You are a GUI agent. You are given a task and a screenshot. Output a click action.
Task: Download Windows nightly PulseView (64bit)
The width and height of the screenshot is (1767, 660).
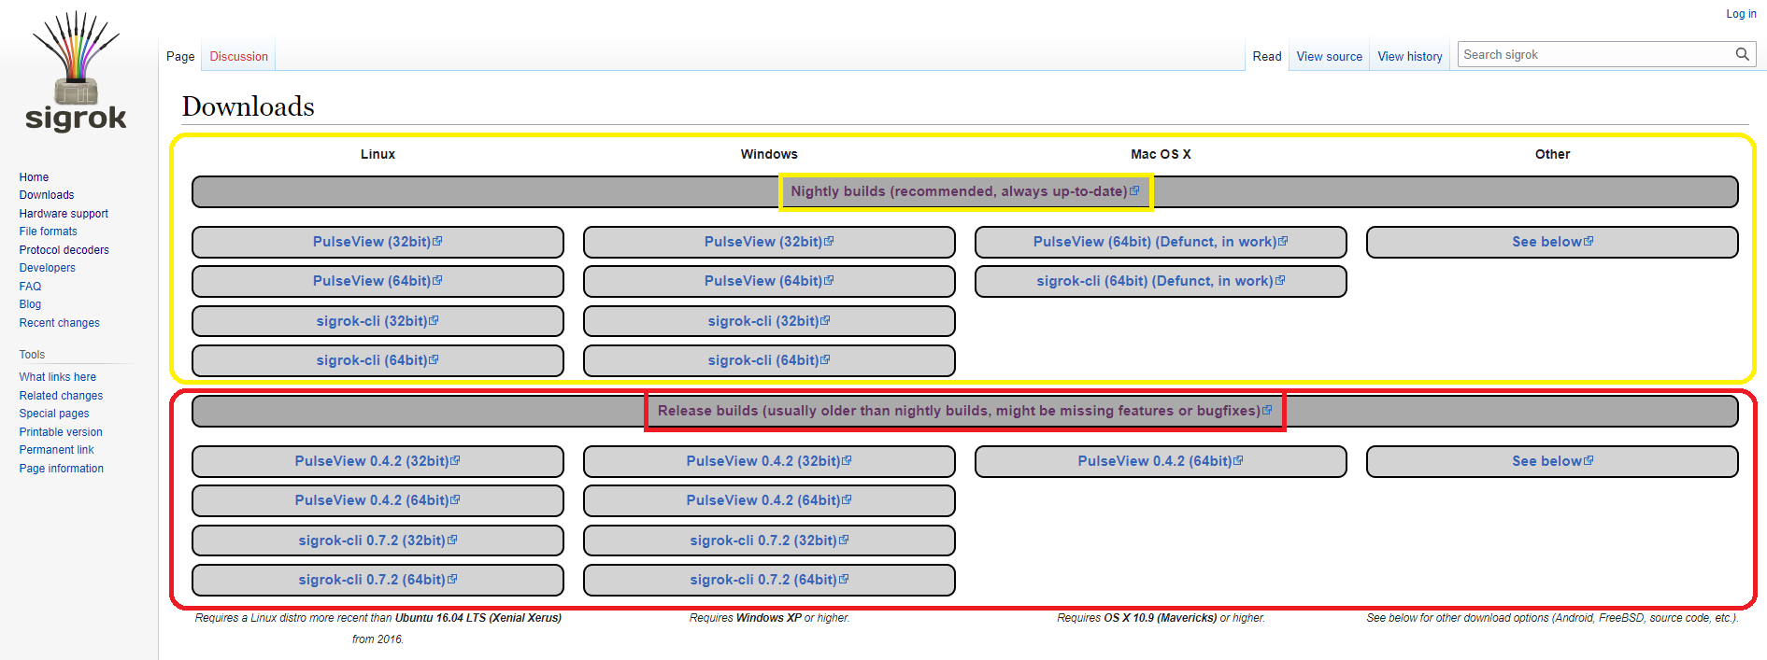coord(769,281)
